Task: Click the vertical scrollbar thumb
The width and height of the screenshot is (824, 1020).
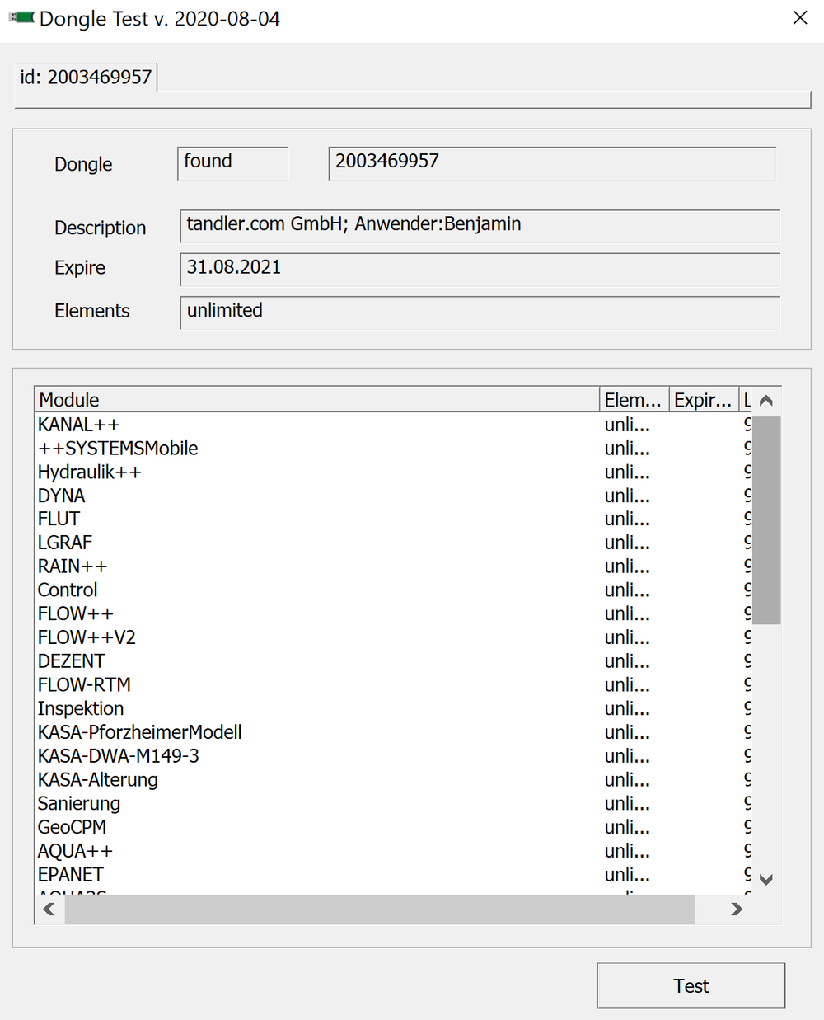Action: 765,519
